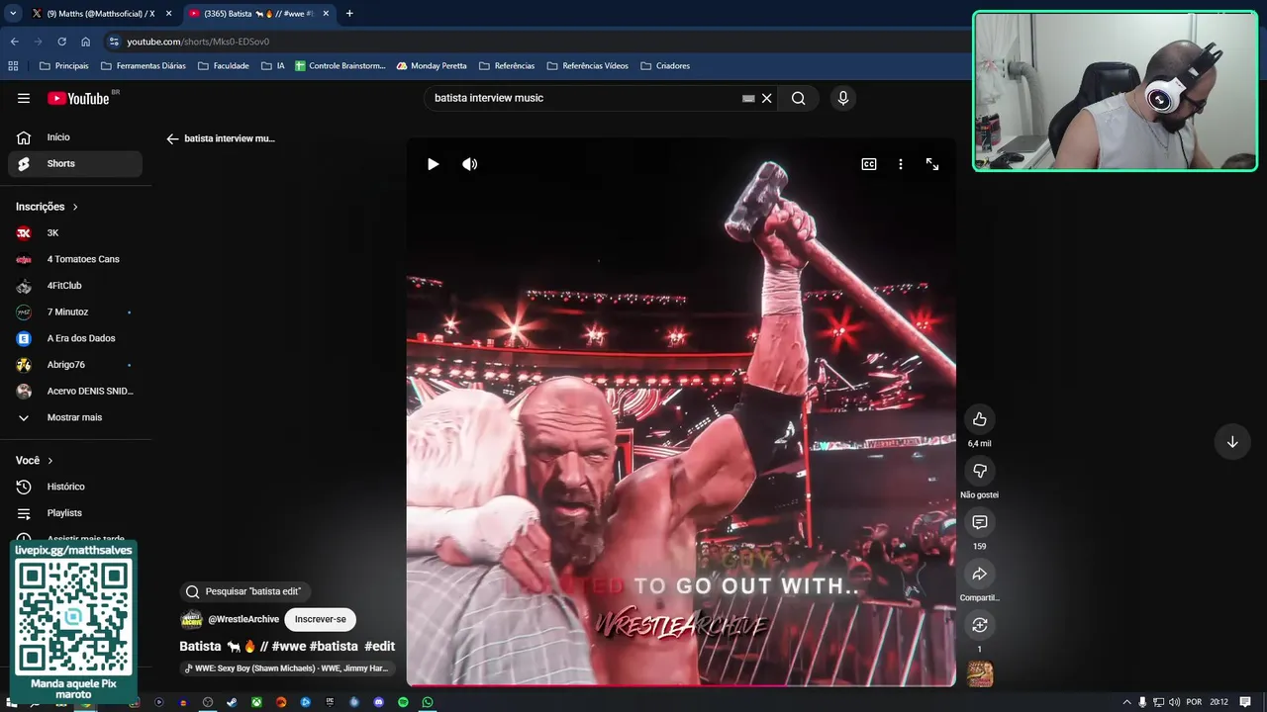
Task: Click the 'batista interview music' search field
Action: tap(584, 98)
